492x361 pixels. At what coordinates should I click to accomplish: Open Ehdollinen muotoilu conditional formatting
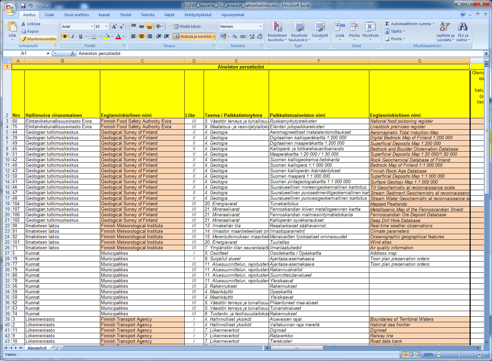pos(277,32)
